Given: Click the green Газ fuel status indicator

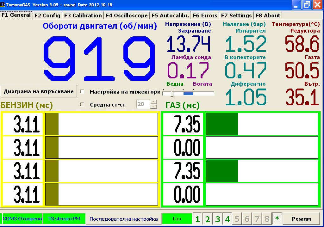Looking at the screenshot, I should pyautogui.click(x=177, y=219).
